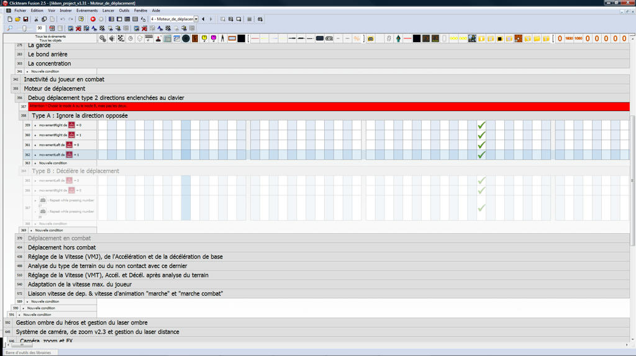Switch to the Event list editor icon
The width and height of the screenshot is (636, 356).
(135, 19)
